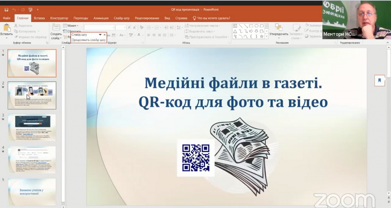Align text left icon
This screenshot has width=391, height=208.
pyautogui.click(x=149, y=35)
